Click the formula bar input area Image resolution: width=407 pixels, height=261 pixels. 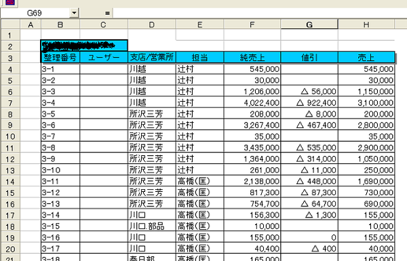(x=260, y=13)
